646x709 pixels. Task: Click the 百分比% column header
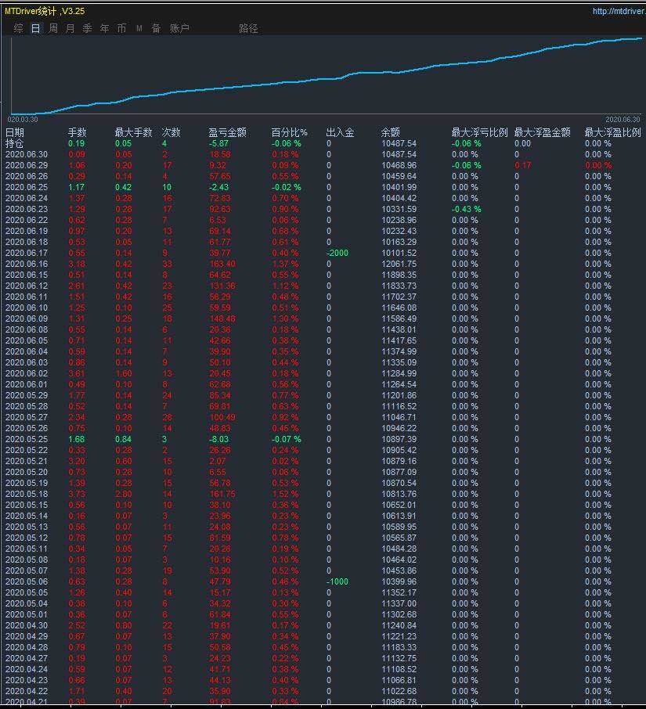point(289,132)
